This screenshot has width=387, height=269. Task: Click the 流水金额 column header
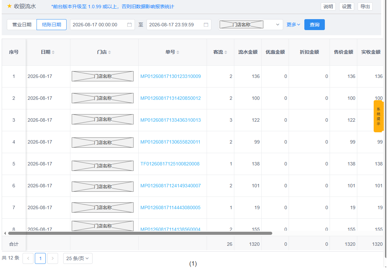point(248,52)
